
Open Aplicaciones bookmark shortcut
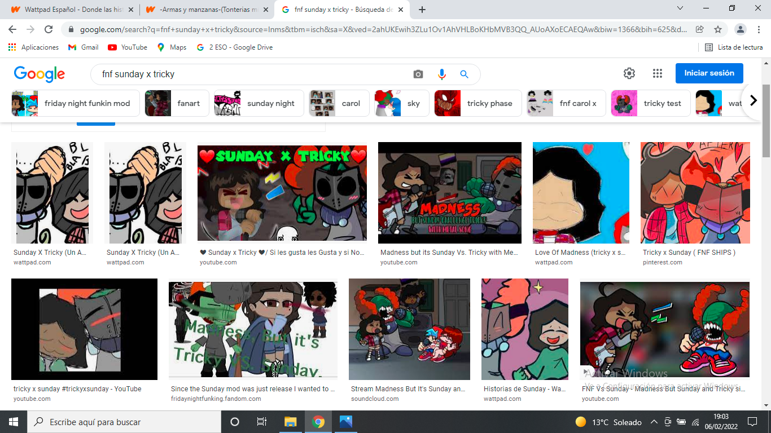pos(33,47)
